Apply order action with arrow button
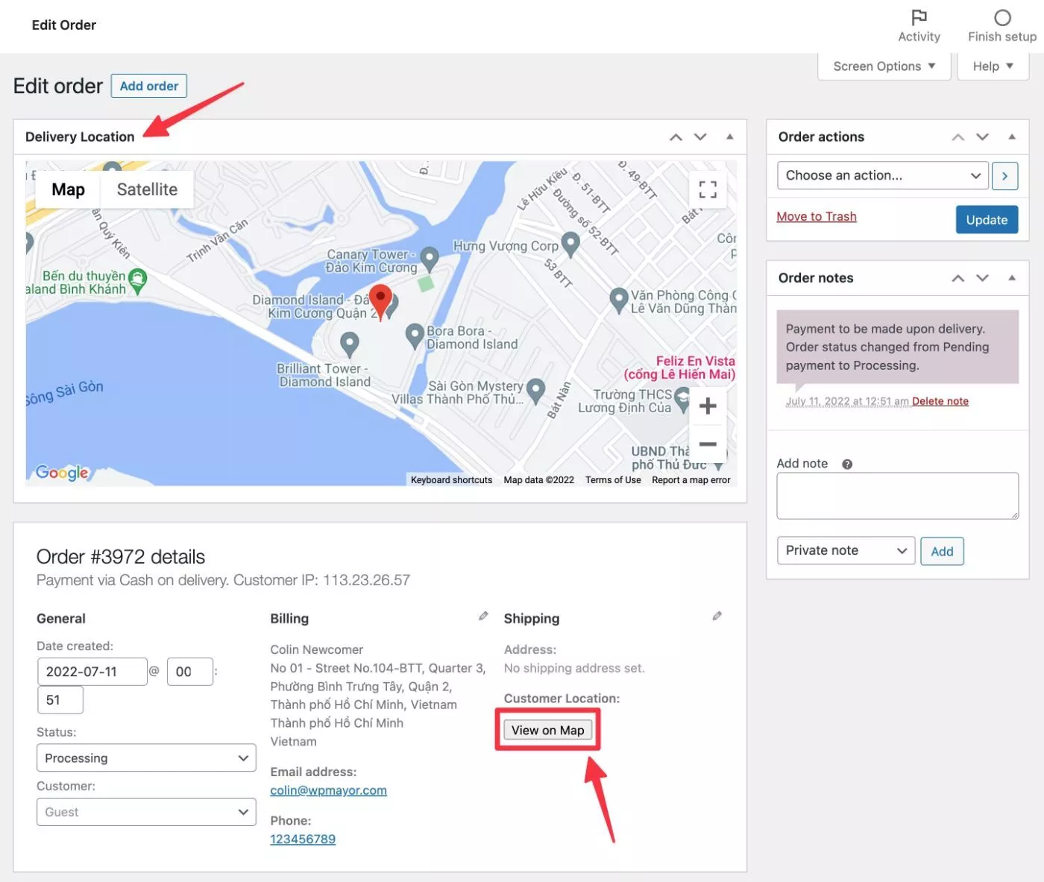The height and width of the screenshot is (882, 1044). 1004,176
